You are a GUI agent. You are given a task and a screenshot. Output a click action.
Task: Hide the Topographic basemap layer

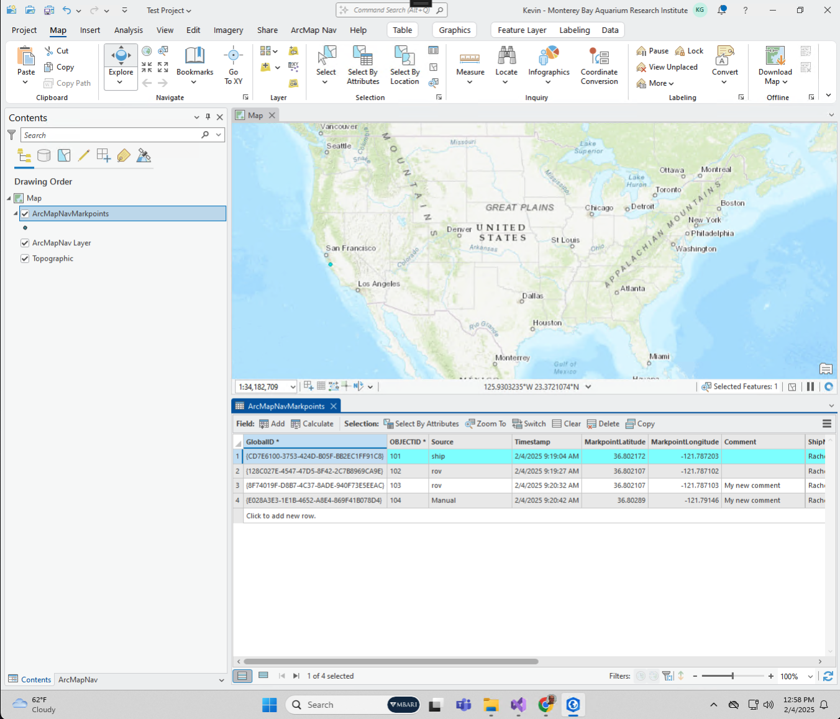point(25,258)
